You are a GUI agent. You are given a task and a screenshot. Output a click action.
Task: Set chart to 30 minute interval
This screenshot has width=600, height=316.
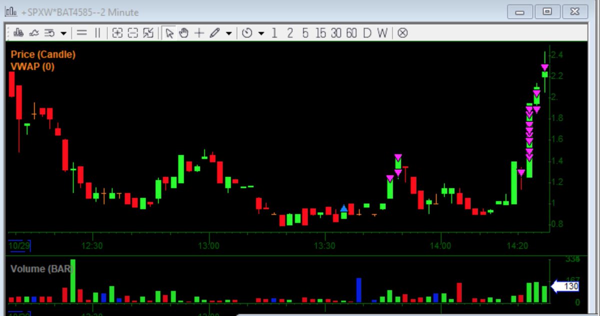point(336,33)
